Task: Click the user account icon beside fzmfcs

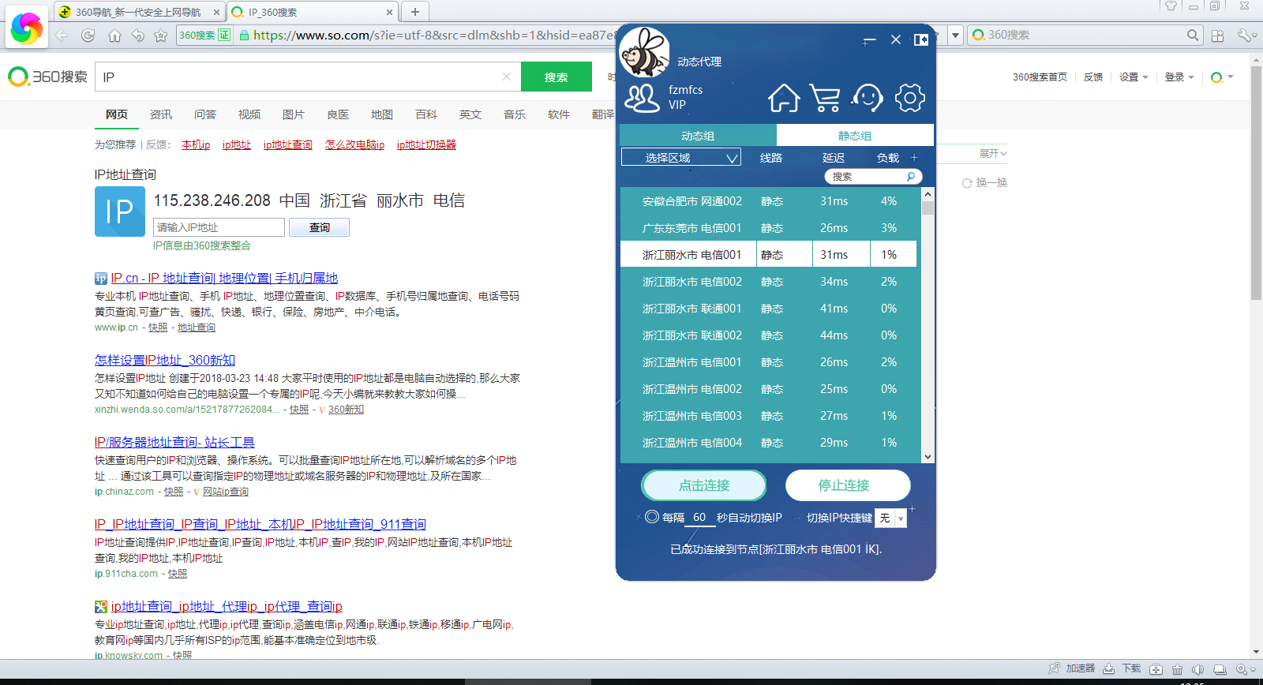Action: coord(642,98)
